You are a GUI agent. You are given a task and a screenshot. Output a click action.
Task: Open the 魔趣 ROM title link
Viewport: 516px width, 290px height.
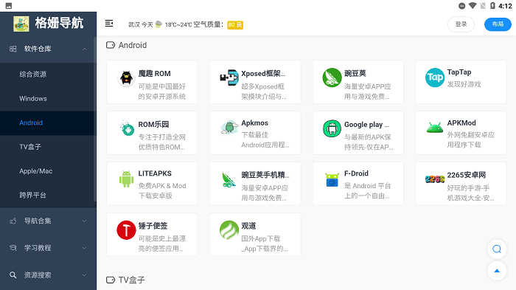pyautogui.click(x=154, y=74)
